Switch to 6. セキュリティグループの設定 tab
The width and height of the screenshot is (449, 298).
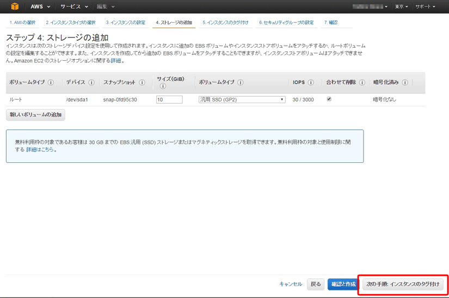286,22
